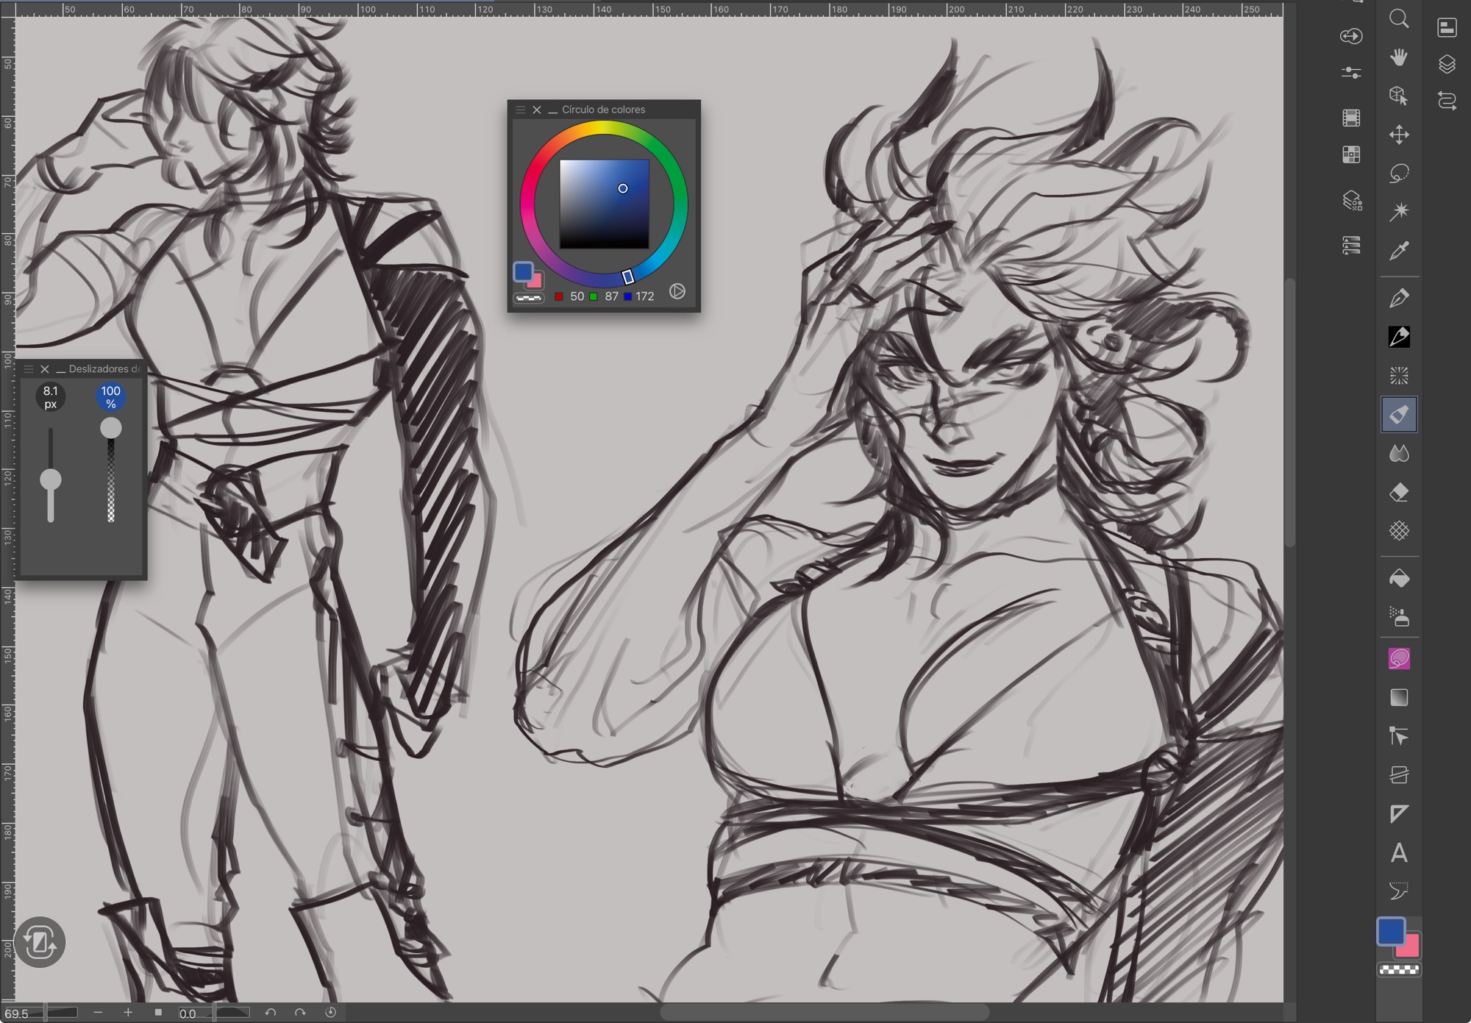The width and height of the screenshot is (1471, 1023).
Task: Open the Layers panel icon
Action: click(x=1447, y=64)
